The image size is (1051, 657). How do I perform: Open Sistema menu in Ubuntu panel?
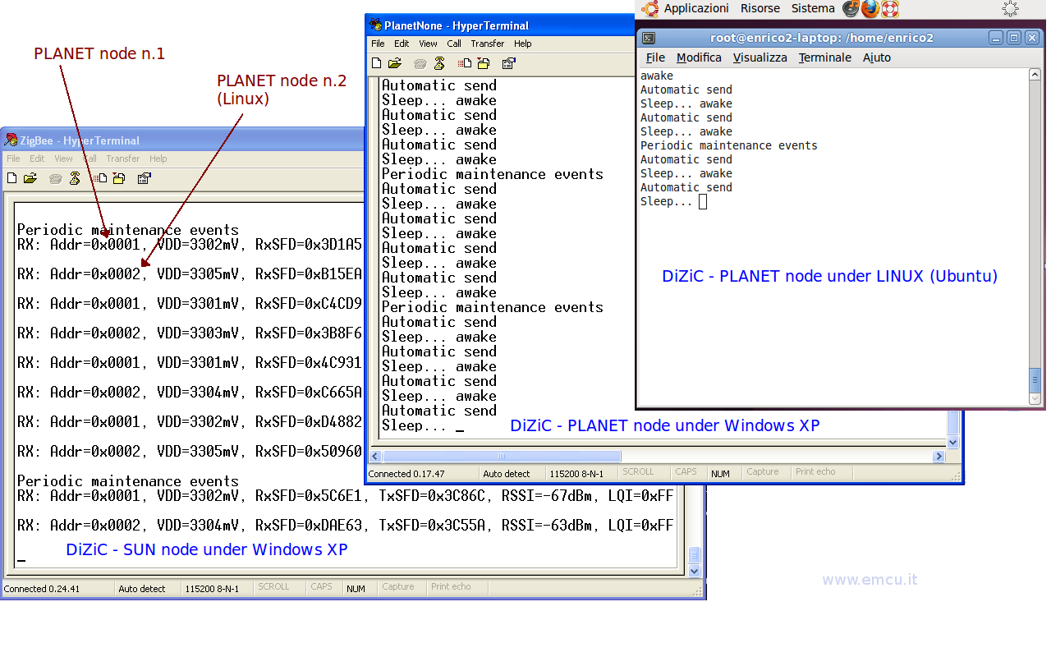[813, 8]
